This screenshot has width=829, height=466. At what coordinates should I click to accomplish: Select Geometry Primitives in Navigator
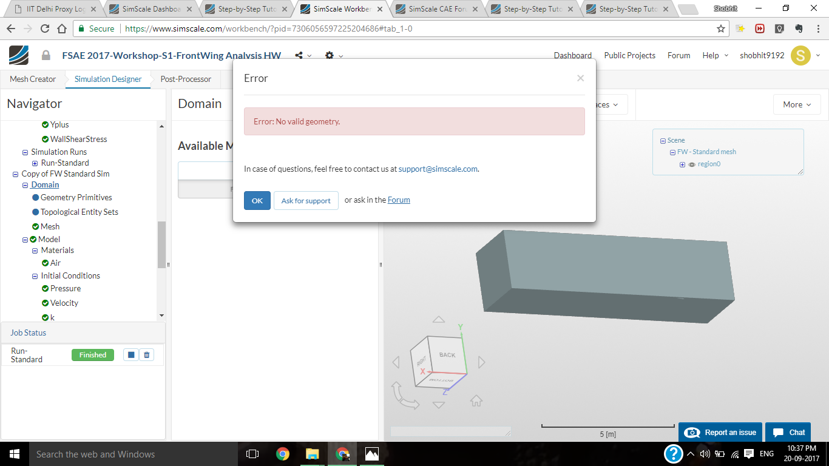(x=76, y=197)
